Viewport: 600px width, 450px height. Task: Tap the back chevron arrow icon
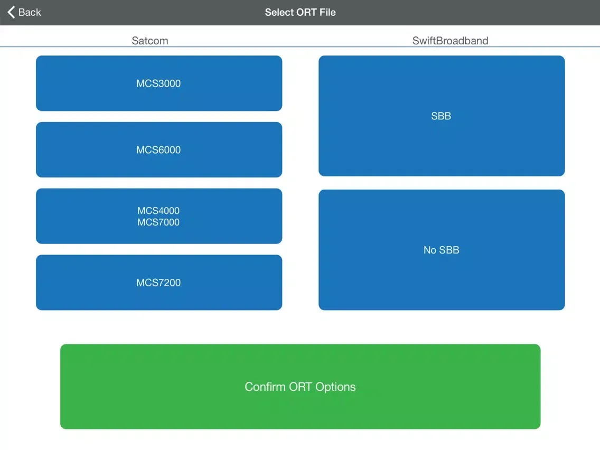(11, 12)
